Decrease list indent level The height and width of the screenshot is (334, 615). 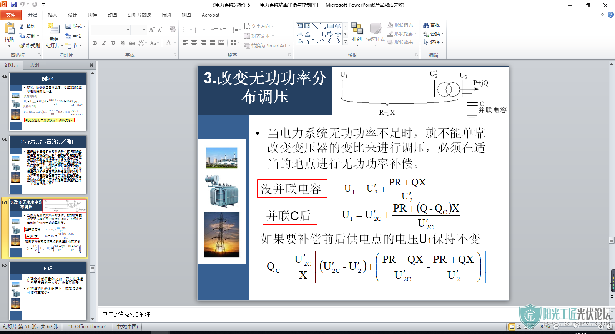point(214,30)
